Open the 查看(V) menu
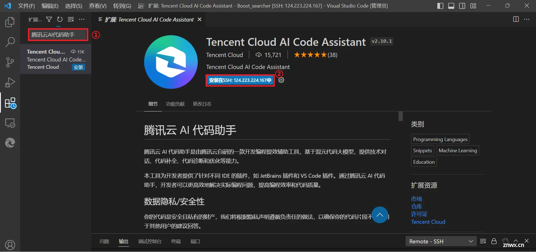The image size is (536, 252). pyautogui.click(x=97, y=6)
